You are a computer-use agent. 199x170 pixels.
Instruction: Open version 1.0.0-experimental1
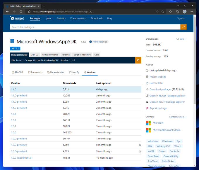pyautogui.click(x=22, y=158)
